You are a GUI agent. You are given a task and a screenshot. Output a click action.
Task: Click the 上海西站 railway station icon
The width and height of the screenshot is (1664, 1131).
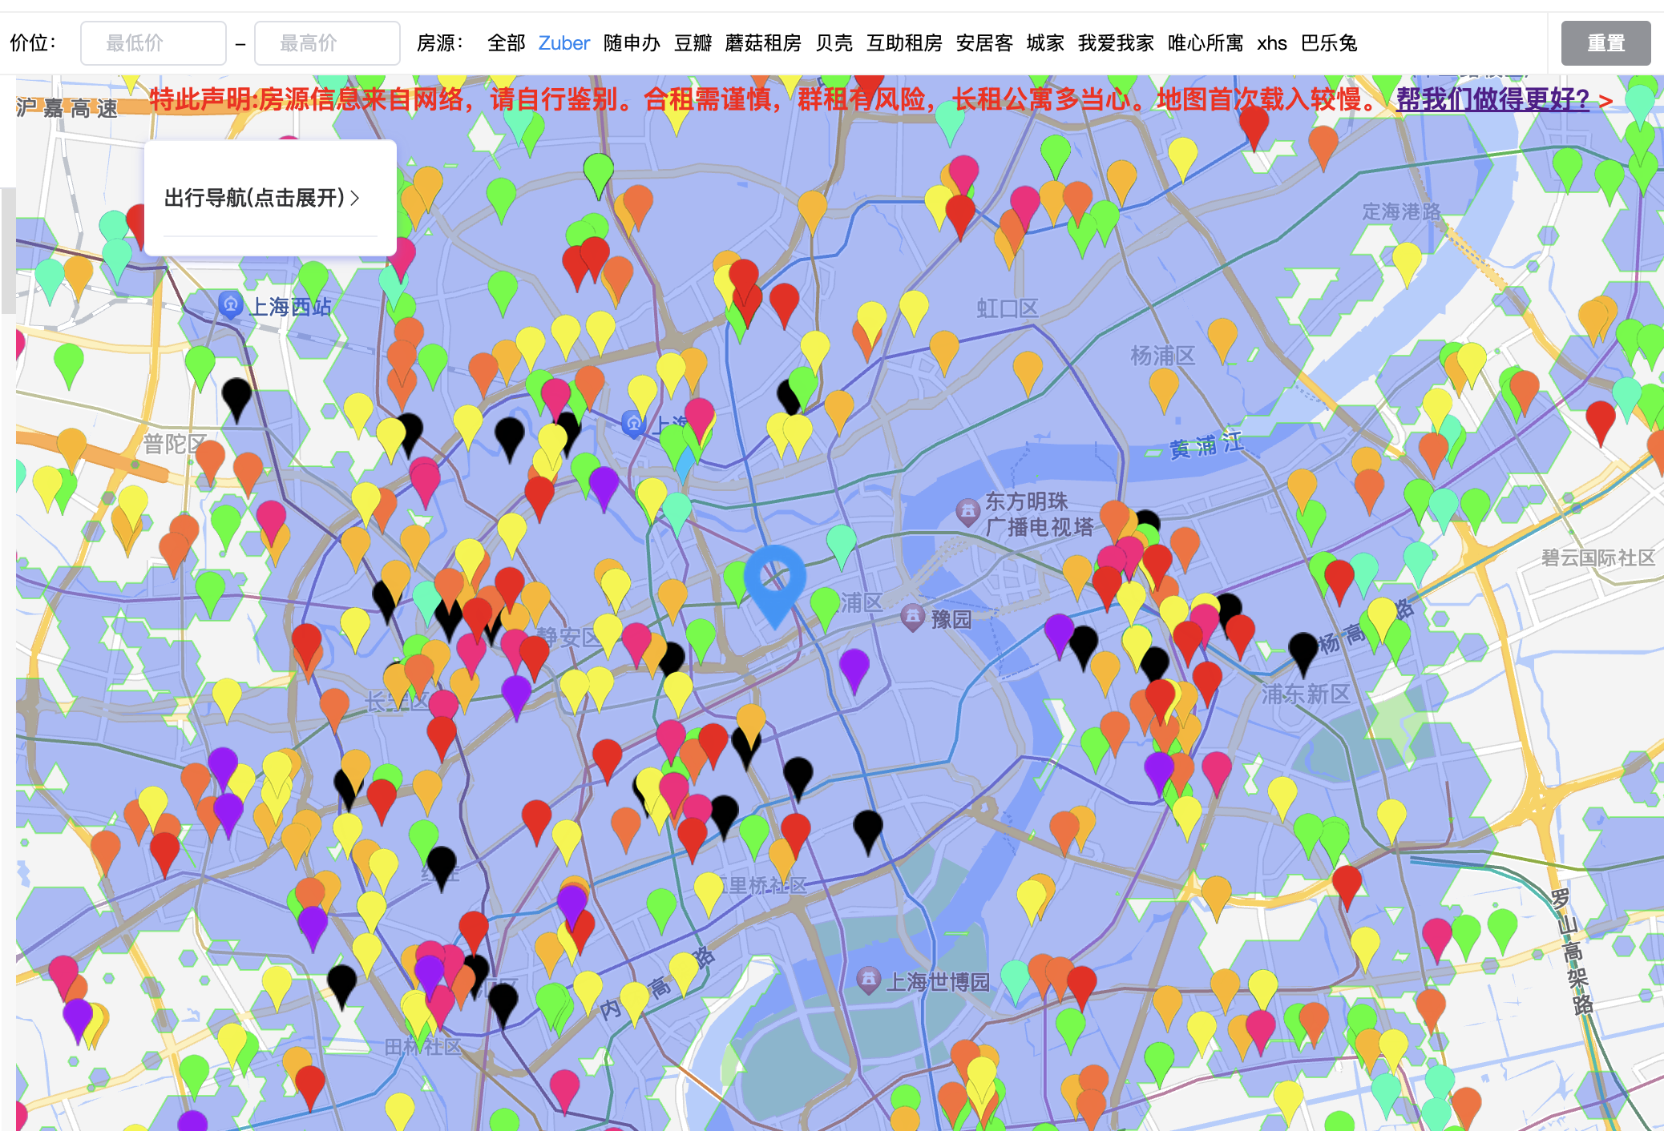click(231, 305)
